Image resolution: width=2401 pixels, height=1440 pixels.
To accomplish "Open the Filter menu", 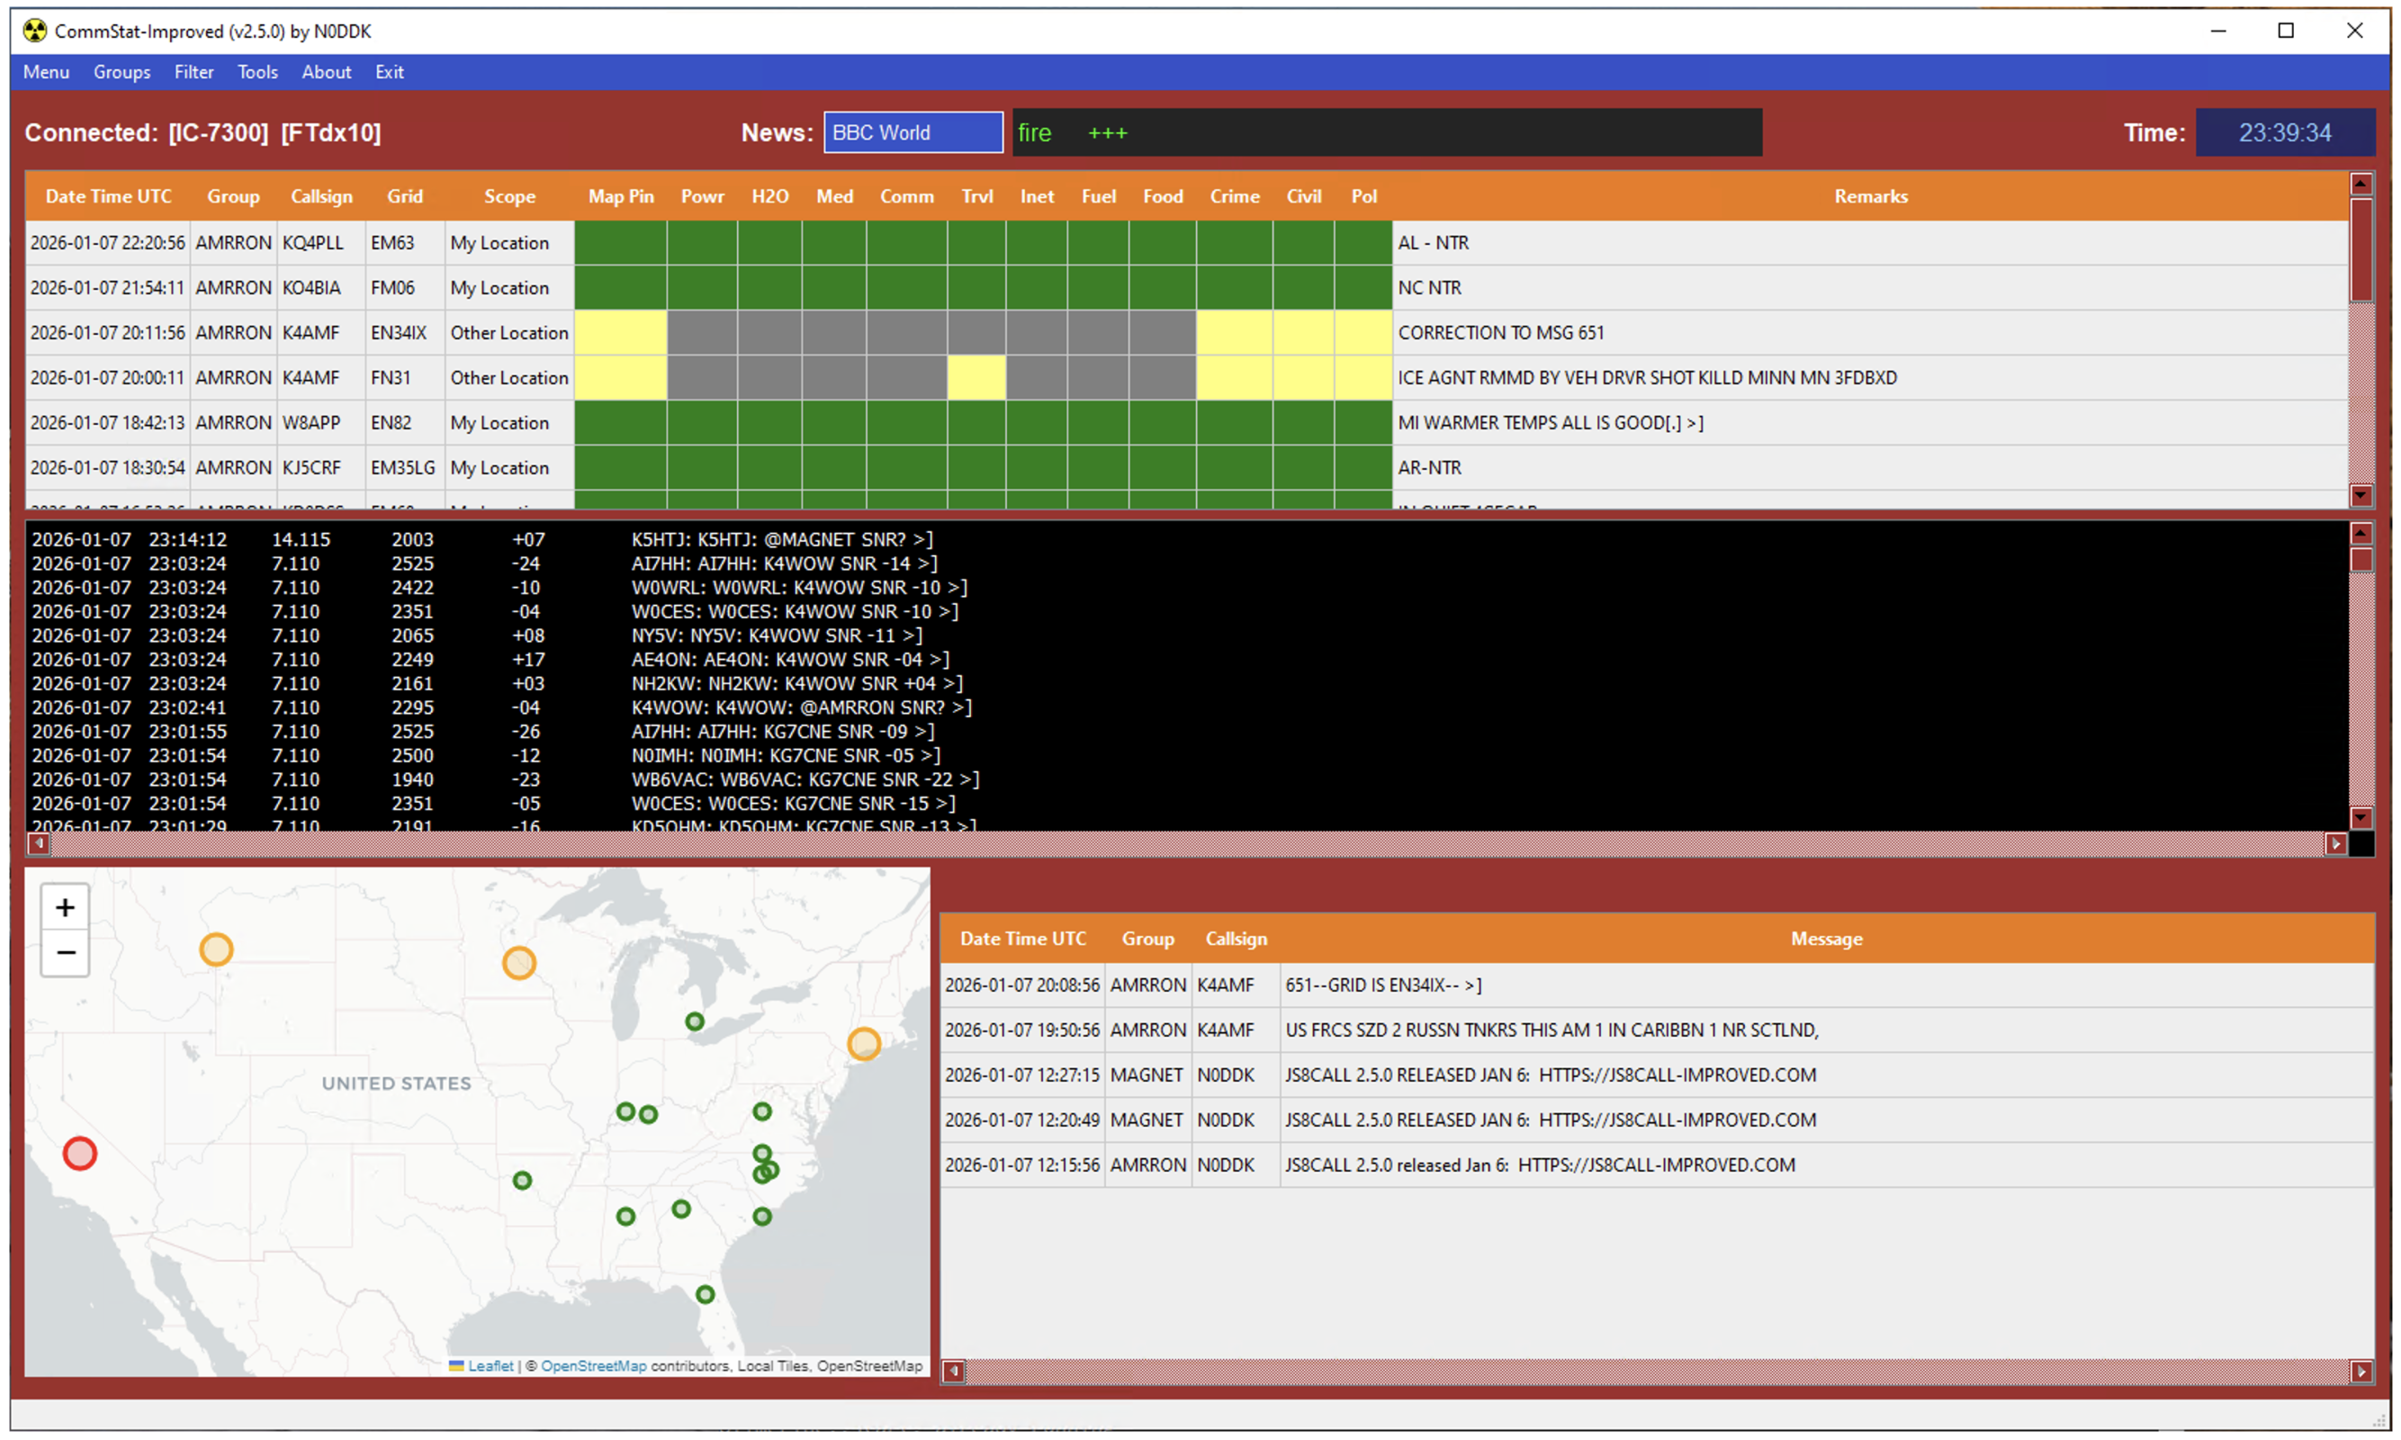I will [x=193, y=72].
